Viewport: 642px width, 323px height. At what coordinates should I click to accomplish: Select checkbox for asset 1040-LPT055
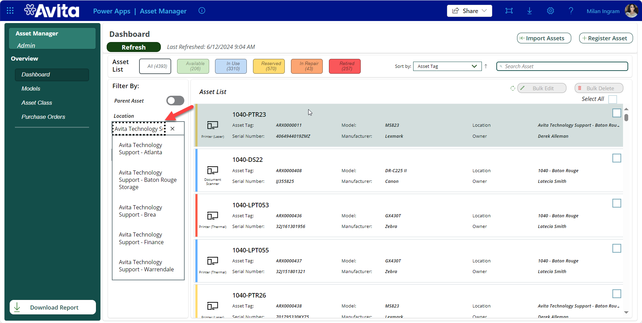coord(616,248)
